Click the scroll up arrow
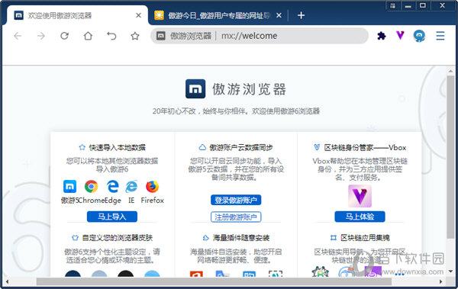This screenshot has height=289, width=458. pos(450,71)
